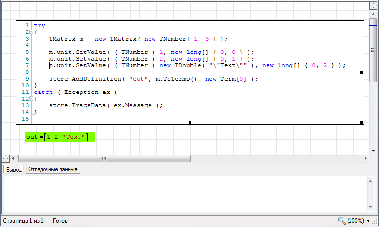Viewport: 379px width, 227px height.
Task: Click the right-edge resize handle of code region
Action: (x=362, y=72)
